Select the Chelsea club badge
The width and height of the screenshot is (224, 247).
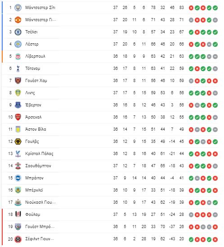[18, 32]
